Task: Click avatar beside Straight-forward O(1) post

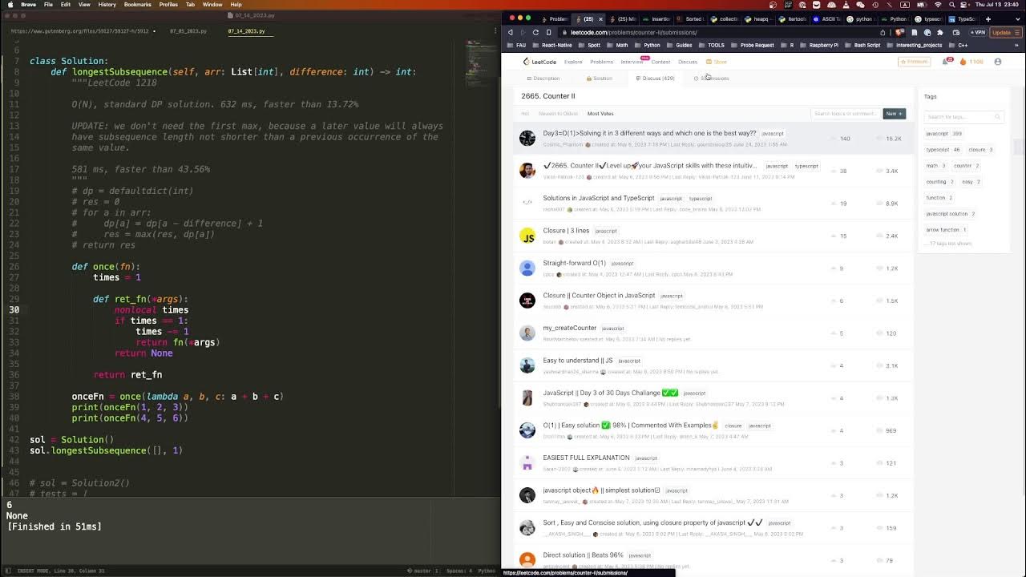Action: point(527,268)
